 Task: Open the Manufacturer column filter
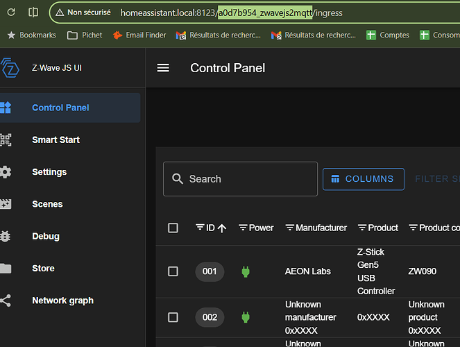click(289, 228)
